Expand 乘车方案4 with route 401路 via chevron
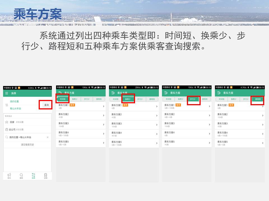Screen dimensions: 269x201 (157, 134)
